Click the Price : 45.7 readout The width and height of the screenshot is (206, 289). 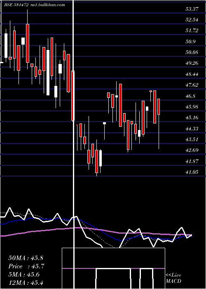tap(26, 266)
